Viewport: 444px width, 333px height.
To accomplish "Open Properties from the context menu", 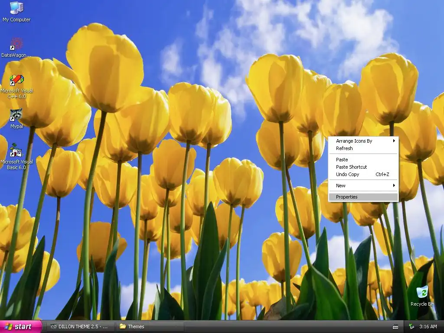I will 363,197.
